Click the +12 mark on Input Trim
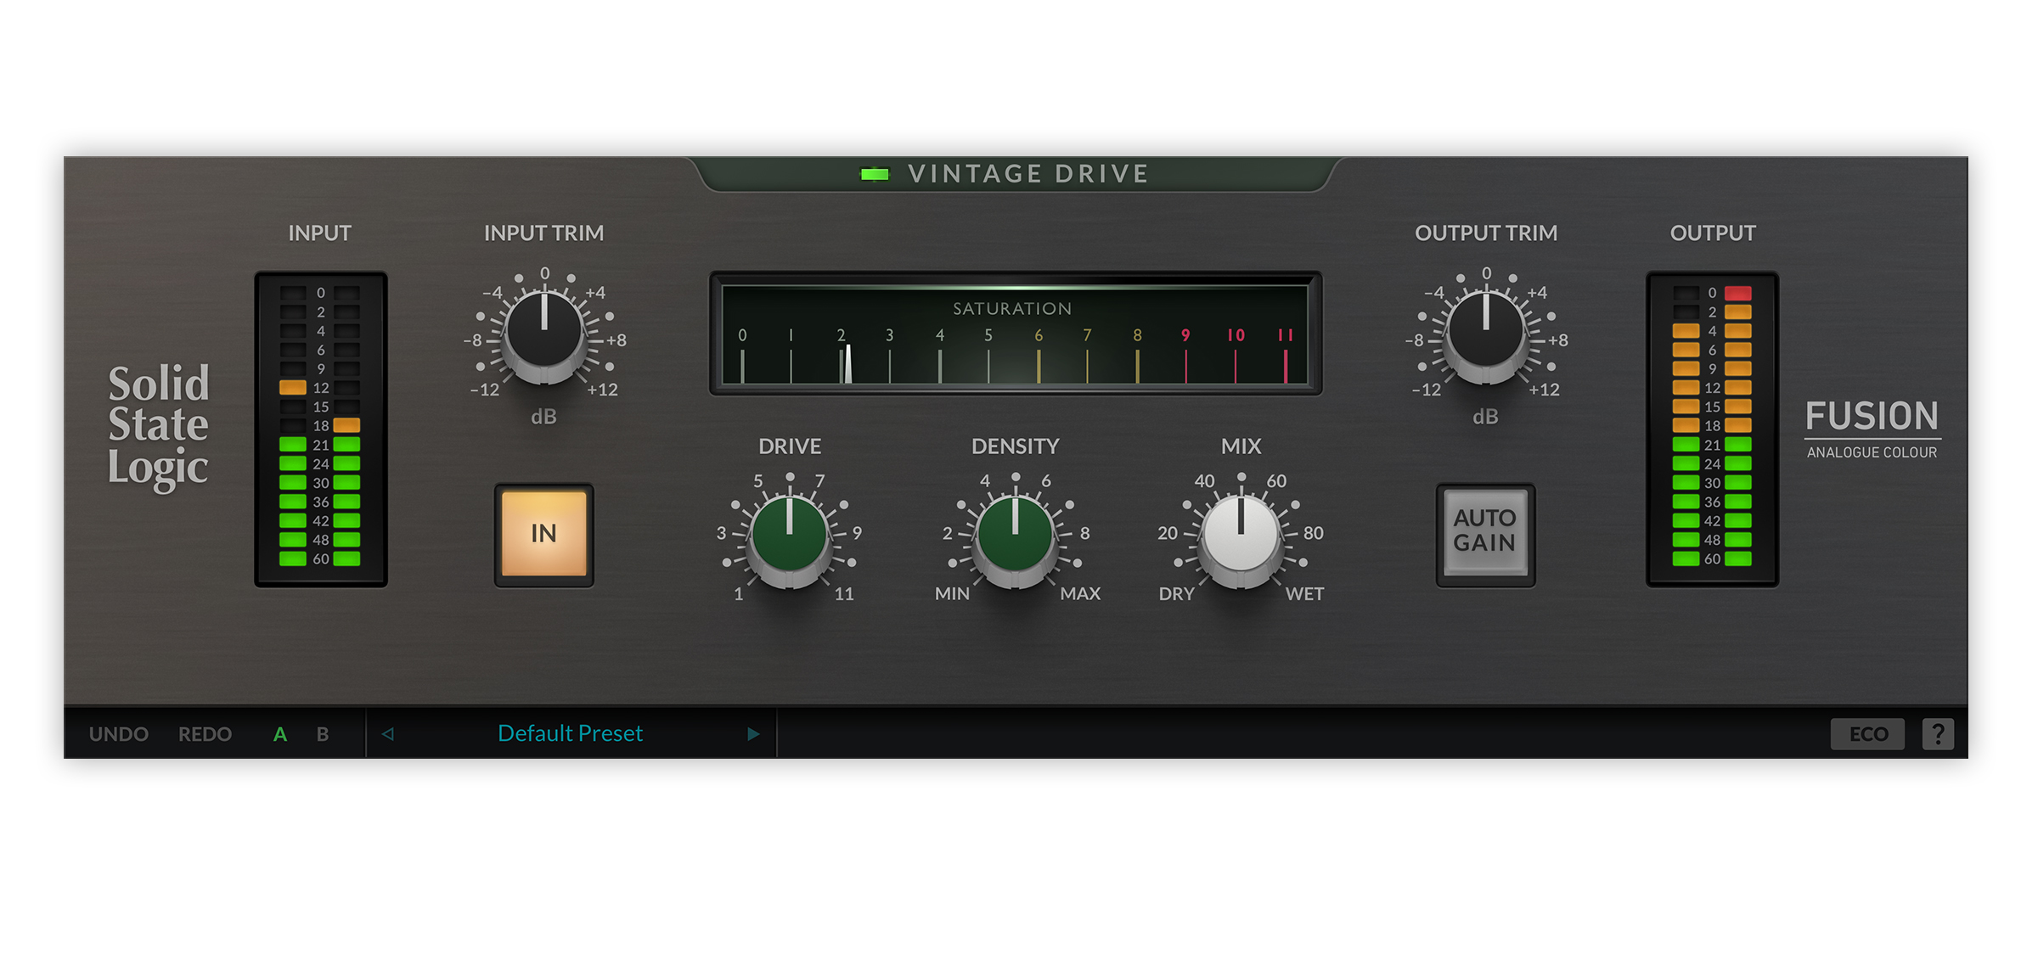The height and width of the screenshot is (954, 2038). point(603,390)
